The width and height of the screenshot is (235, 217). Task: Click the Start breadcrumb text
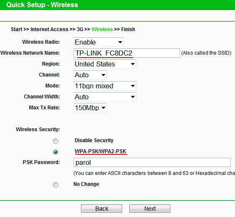(x=16, y=29)
